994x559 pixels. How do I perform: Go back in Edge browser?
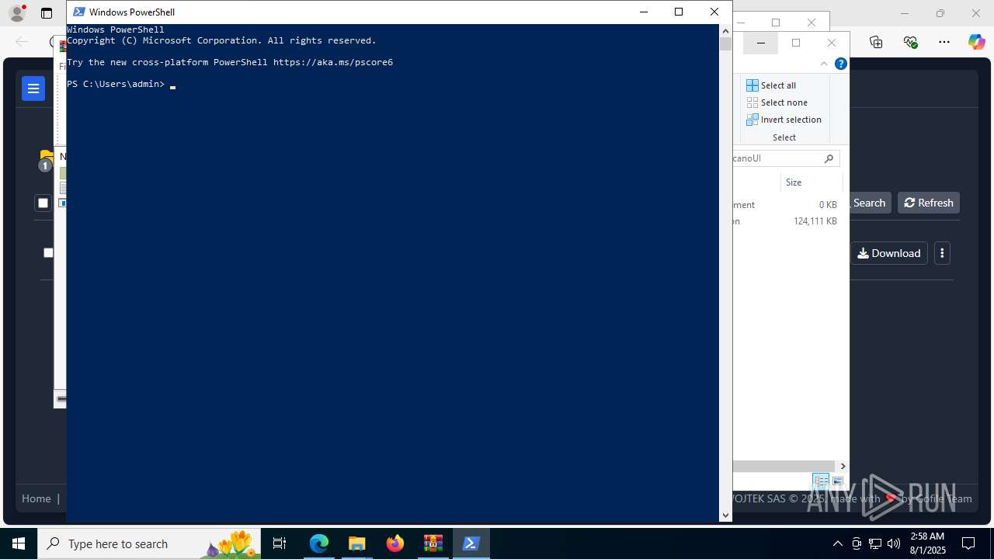coord(22,42)
